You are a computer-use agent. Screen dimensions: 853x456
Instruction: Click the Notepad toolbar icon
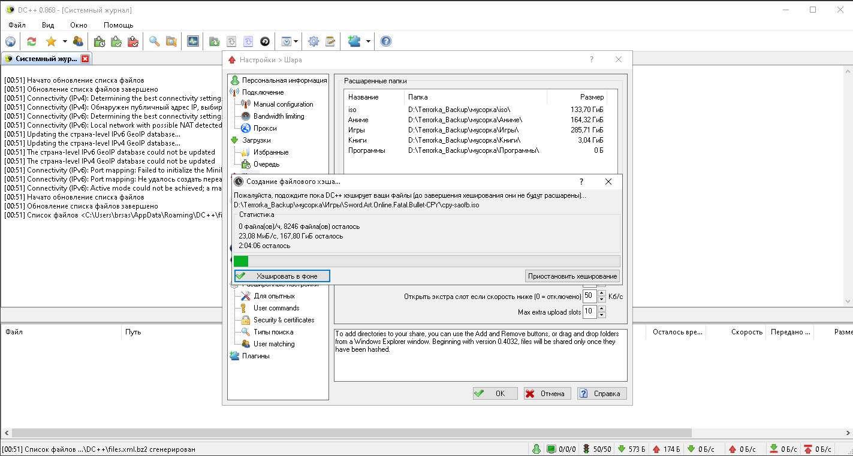(x=330, y=41)
